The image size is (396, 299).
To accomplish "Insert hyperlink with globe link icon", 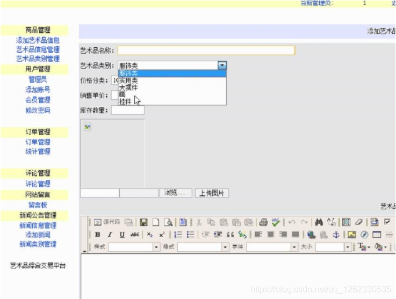I will click(312, 235).
